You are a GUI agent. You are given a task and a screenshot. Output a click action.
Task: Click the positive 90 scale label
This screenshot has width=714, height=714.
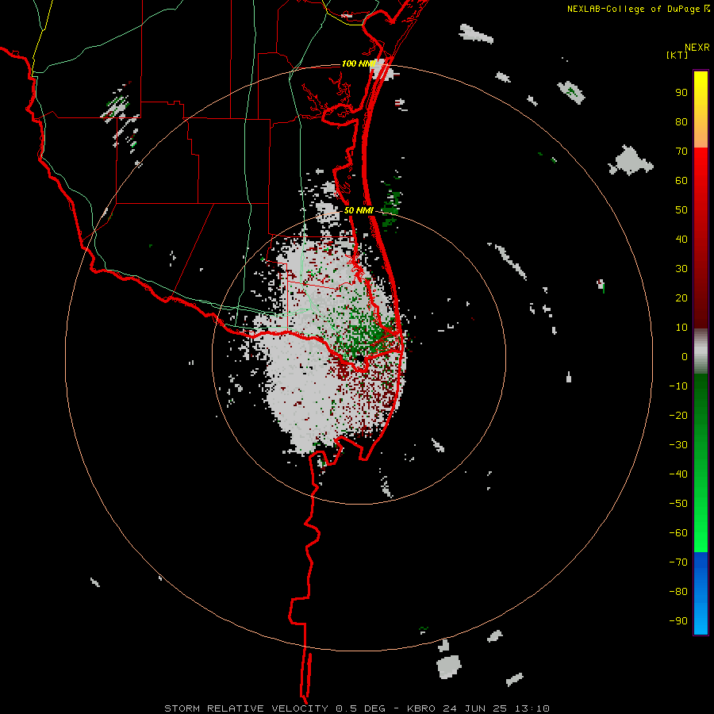coord(681,93)
